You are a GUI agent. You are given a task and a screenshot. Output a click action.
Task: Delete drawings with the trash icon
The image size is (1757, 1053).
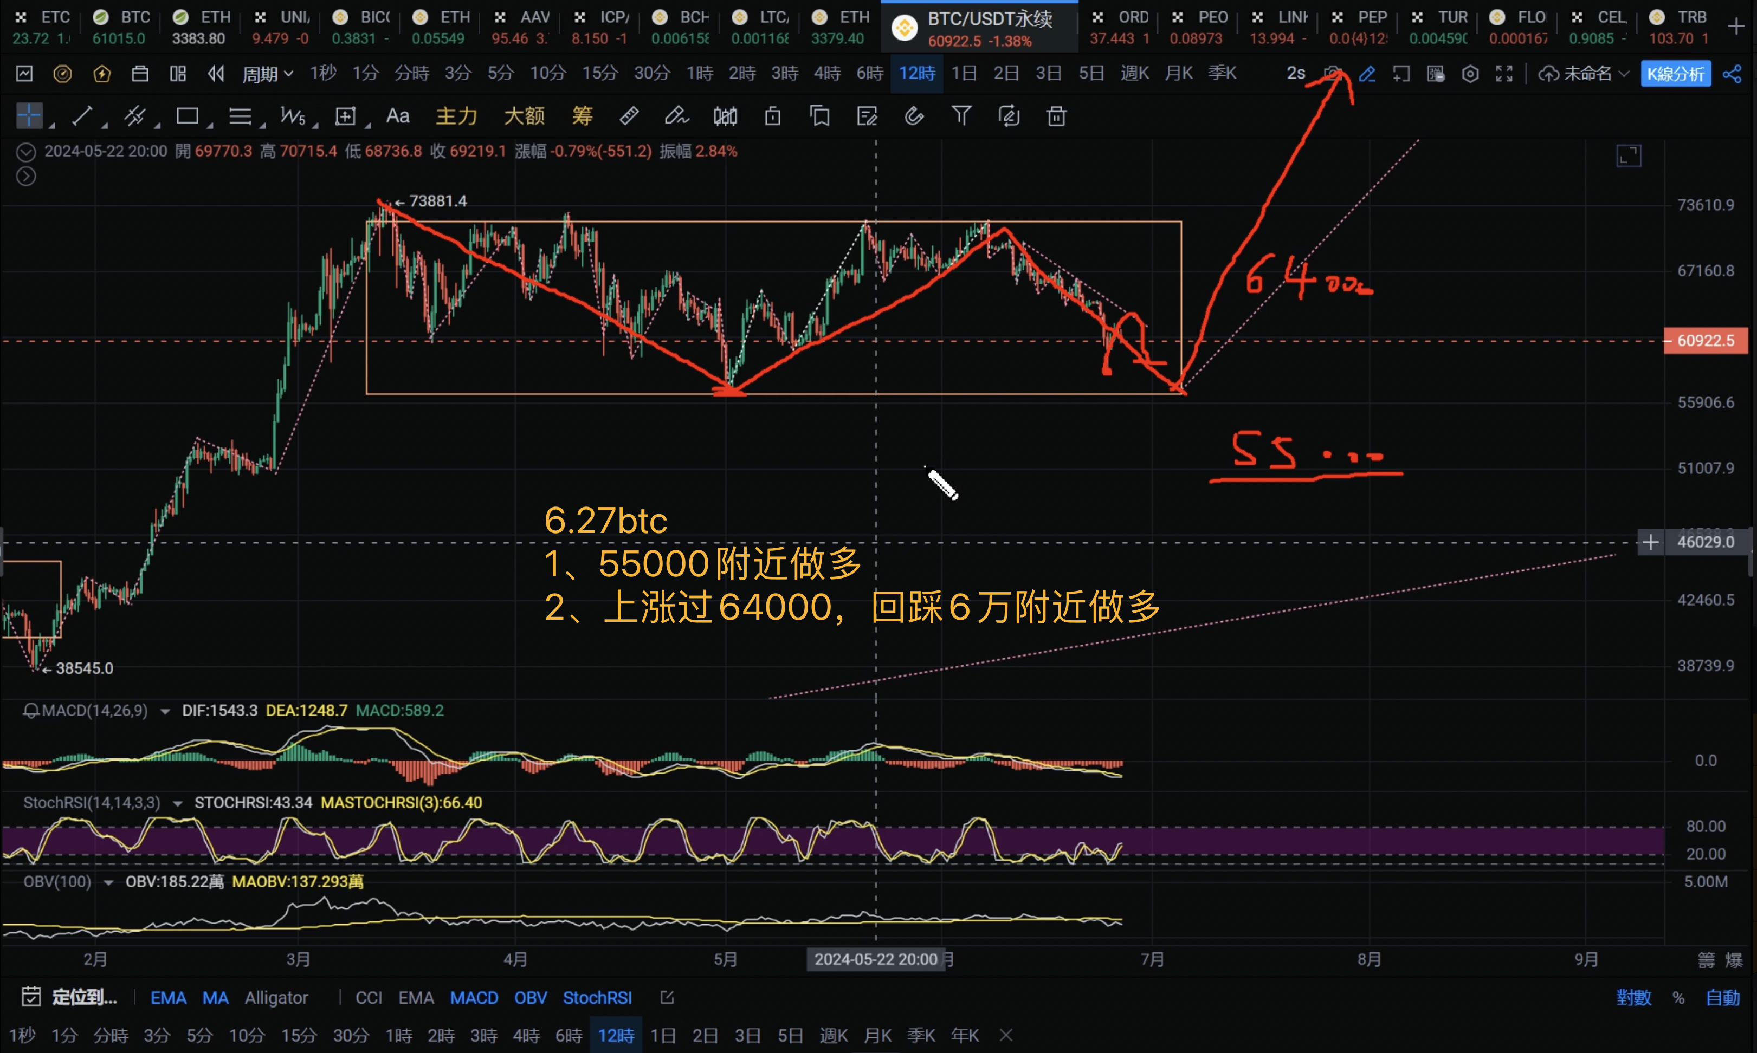click(x=1056, y=116)
